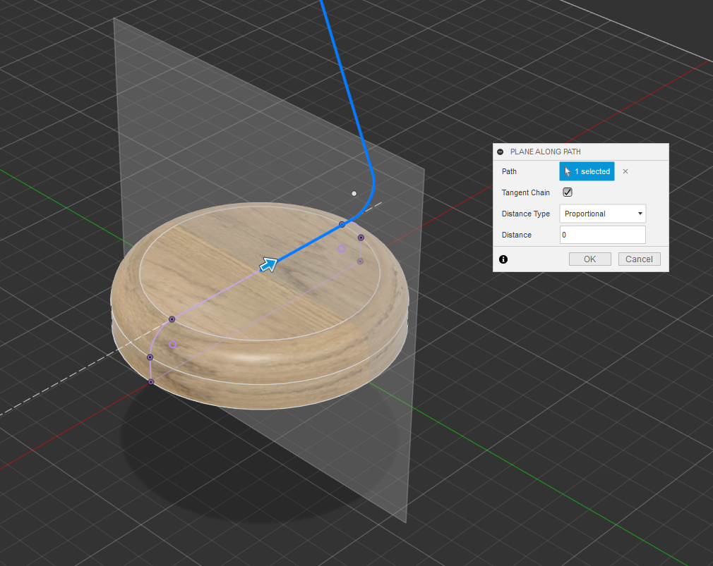Screen dimensions: 713x566
Task: Open the info icon in the dialog
Action: pos(503,259)
